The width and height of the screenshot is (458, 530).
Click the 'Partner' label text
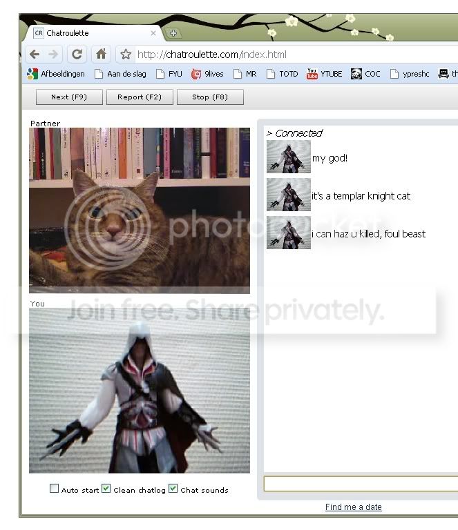(46, 124)
